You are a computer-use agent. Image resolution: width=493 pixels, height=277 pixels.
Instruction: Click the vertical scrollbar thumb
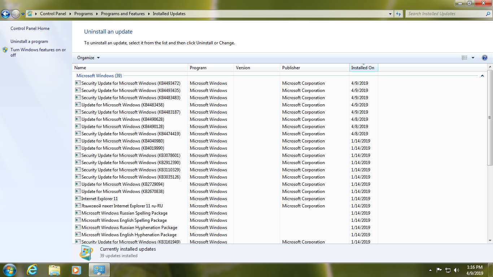490,118
